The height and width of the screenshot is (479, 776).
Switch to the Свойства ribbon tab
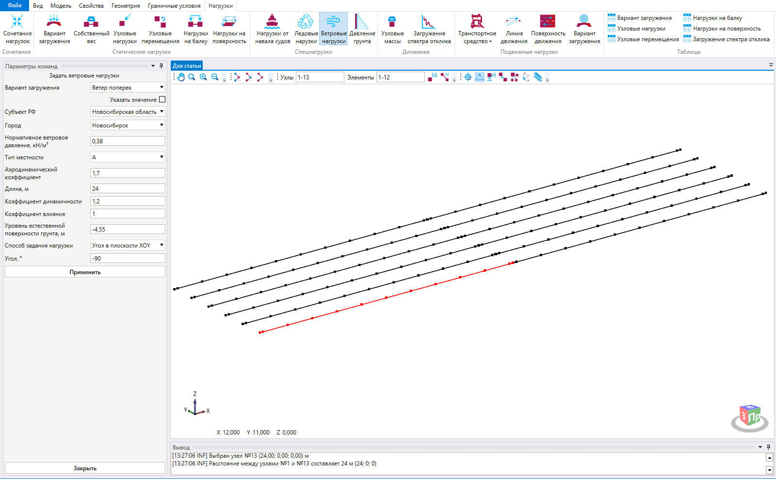tap(91, 6)
